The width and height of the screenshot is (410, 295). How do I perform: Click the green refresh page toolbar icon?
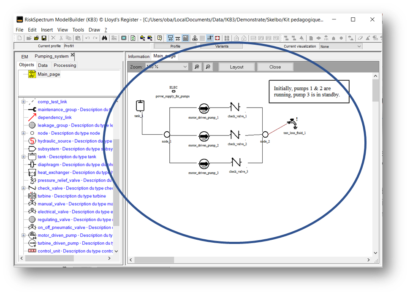pos(133,38)
